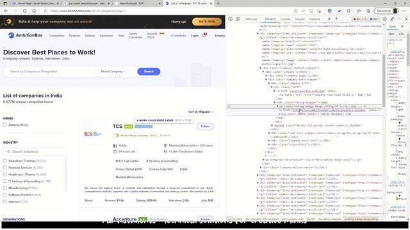410x230 pixels.
Task: Open Companies in the AmbitionBox nav
Action: pos(57,36)
